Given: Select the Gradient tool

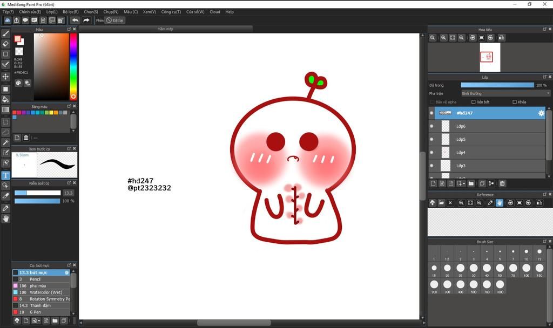Looking at the screenshot, I should coord(5,110).
